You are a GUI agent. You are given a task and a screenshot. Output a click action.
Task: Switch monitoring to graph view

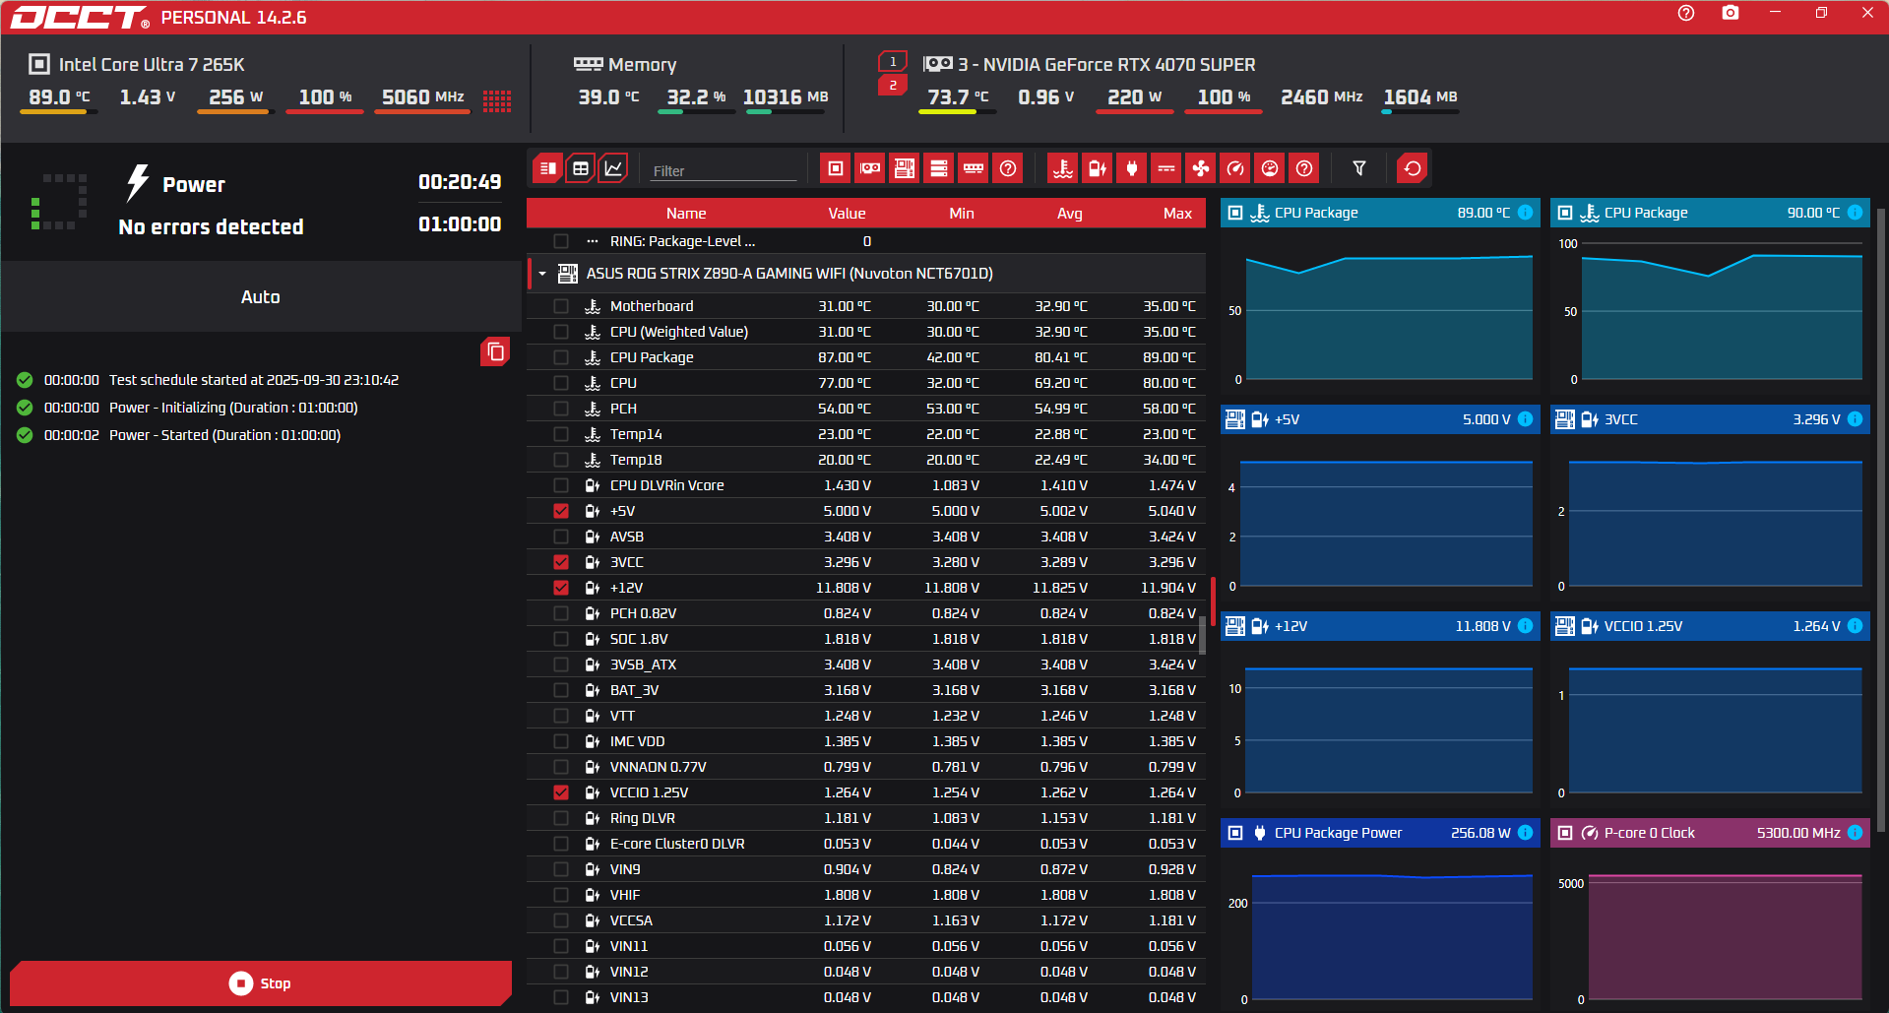[613, 168]
